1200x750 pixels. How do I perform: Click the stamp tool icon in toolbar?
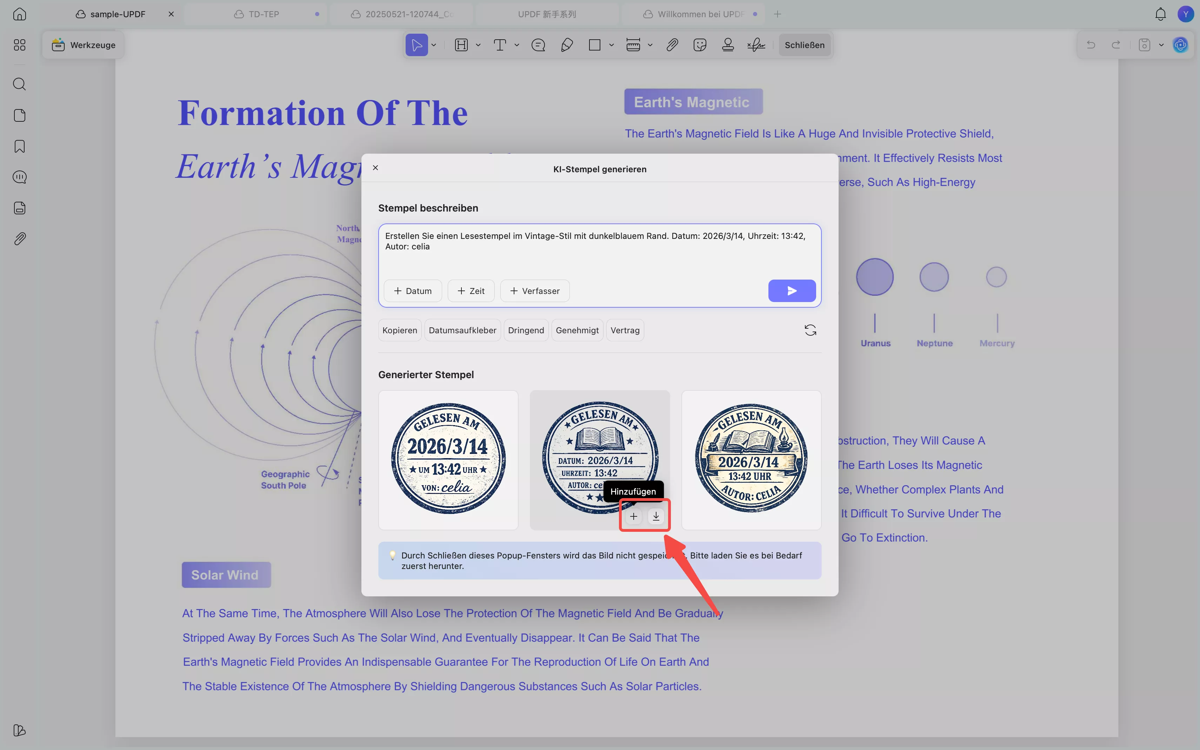728,45
